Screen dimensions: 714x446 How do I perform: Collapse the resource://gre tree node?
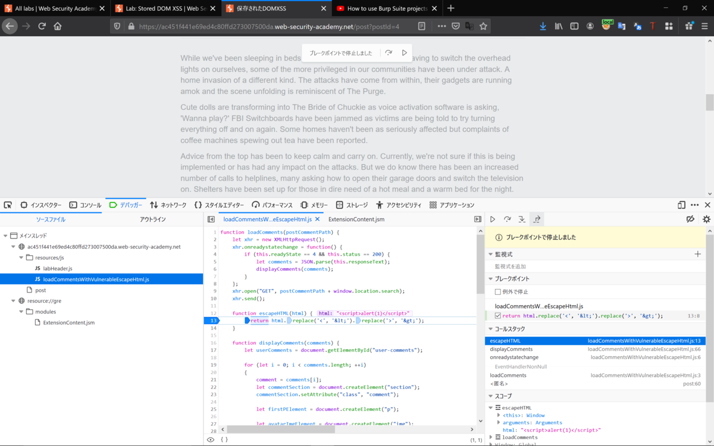pyautogui.click(x=14, y=301)
